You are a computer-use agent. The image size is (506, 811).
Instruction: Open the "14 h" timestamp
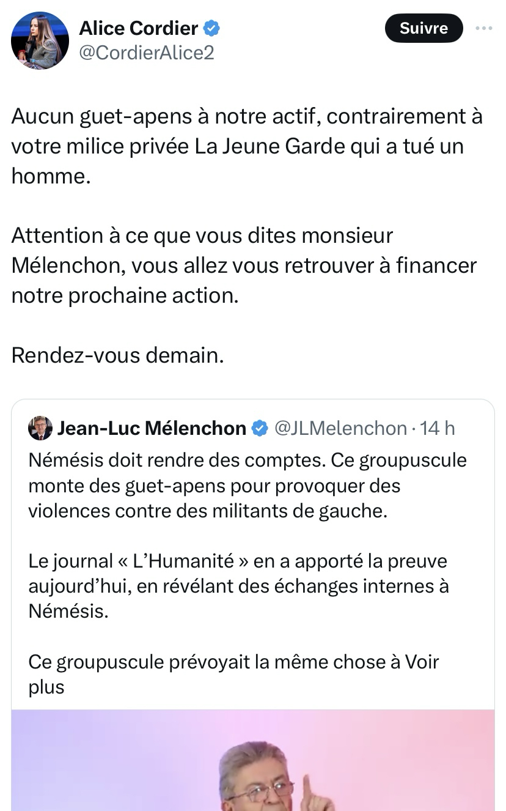point(438,428)
